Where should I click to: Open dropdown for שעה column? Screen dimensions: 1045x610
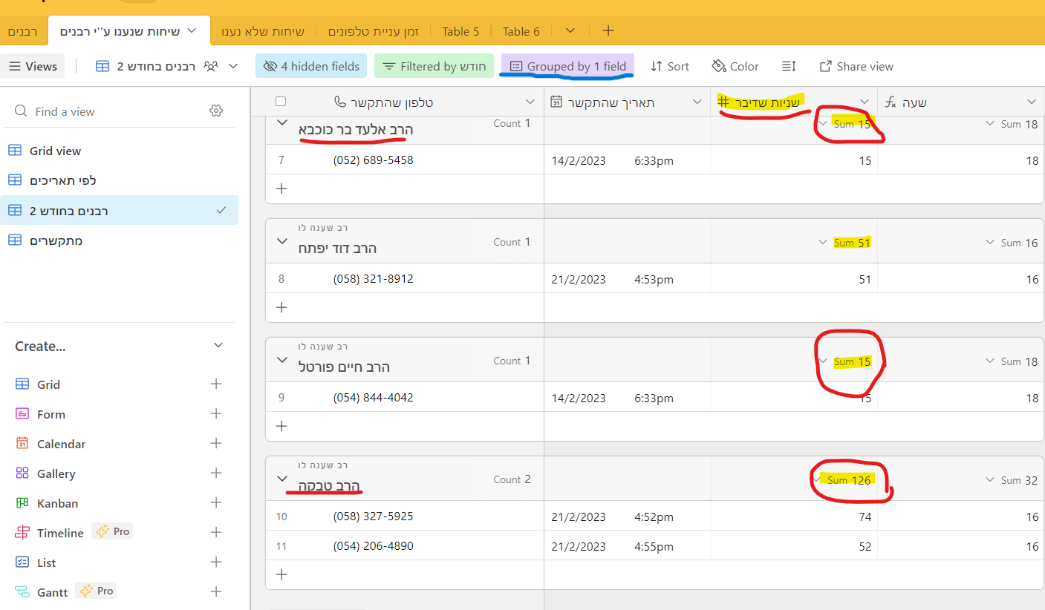(x=1032, y=102)
